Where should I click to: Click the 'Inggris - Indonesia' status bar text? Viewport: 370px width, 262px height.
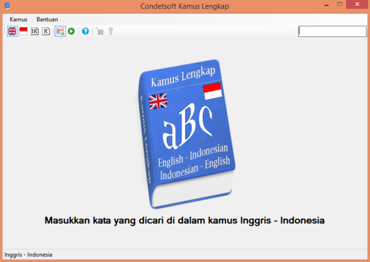28,254
